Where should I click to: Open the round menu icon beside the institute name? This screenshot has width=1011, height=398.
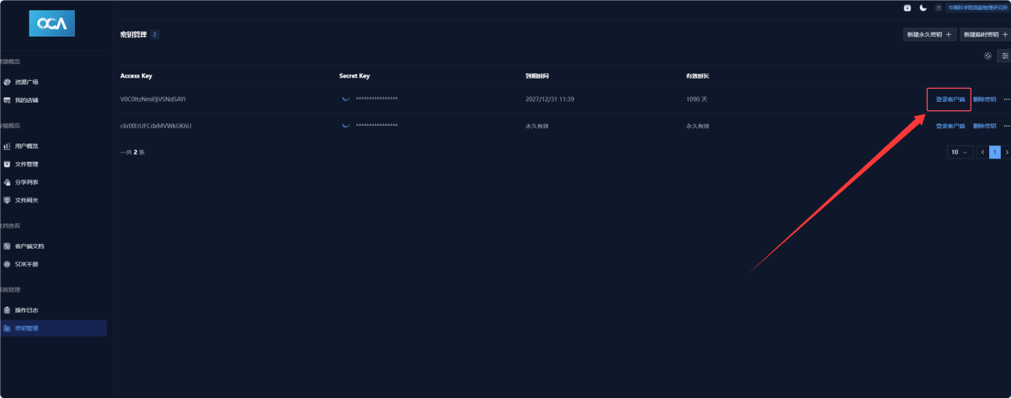[x=938, y=8]
